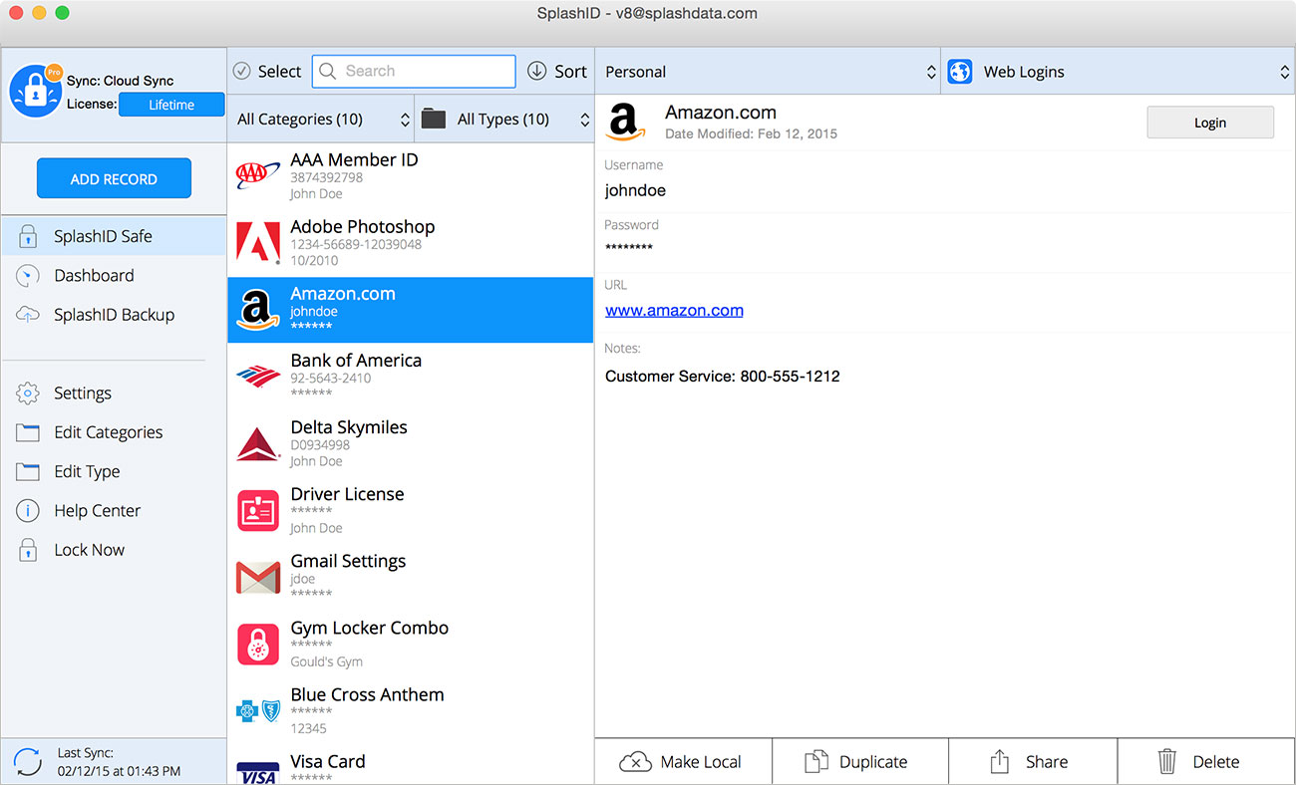Select the Gym Locker Combo record title
This screenshot has height=785, width=1296.
click(370, 628)
